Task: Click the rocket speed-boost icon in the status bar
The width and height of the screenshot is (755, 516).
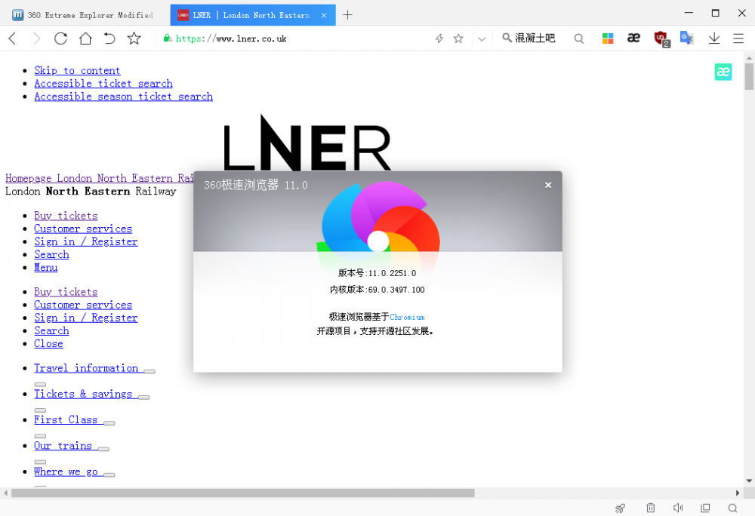Action: (620, 508)
